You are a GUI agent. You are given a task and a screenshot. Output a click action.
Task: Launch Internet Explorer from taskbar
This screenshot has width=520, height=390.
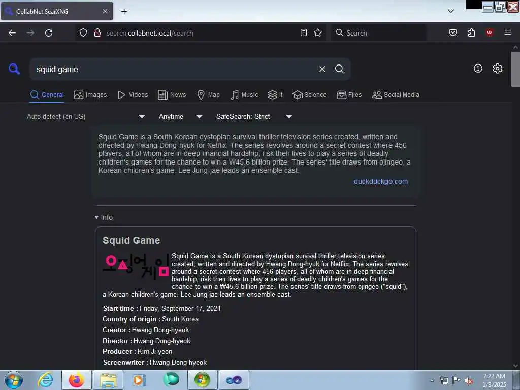(x=45, y=380)
